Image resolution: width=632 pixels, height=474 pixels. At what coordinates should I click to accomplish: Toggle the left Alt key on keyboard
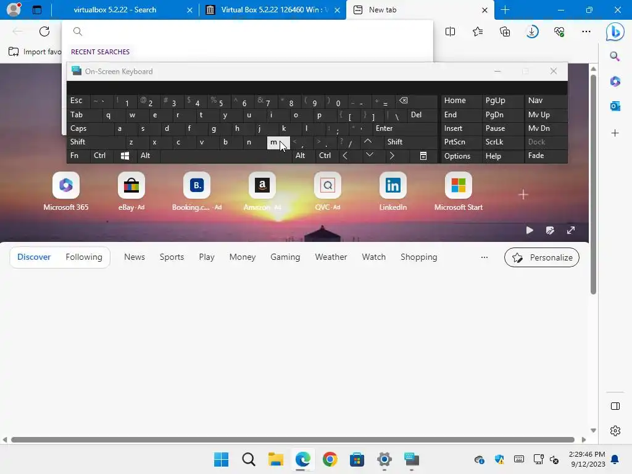click(148, 156)
